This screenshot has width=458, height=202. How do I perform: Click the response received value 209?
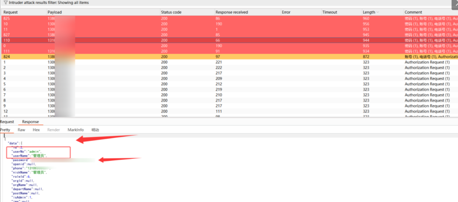point(219,79)
